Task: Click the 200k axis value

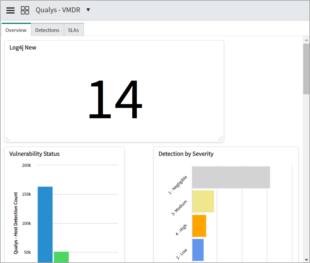Action: coord(26,165)
